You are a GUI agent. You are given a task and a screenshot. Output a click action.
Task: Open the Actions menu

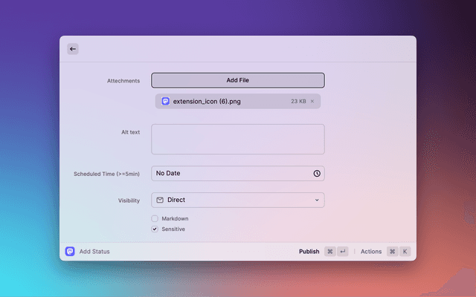coord(370,252)
